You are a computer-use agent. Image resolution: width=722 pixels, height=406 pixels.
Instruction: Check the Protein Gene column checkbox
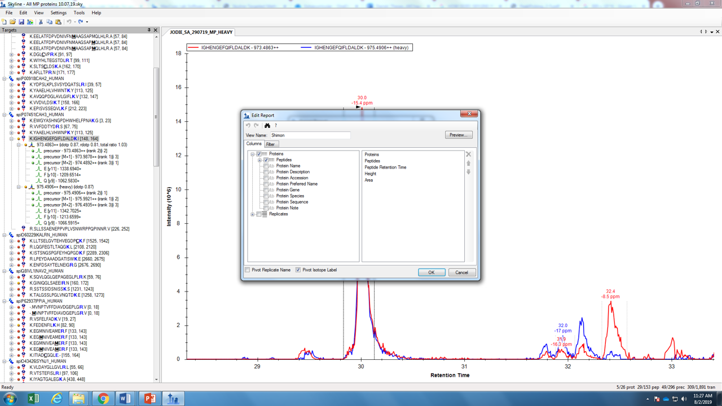click(x=266, y=190)
